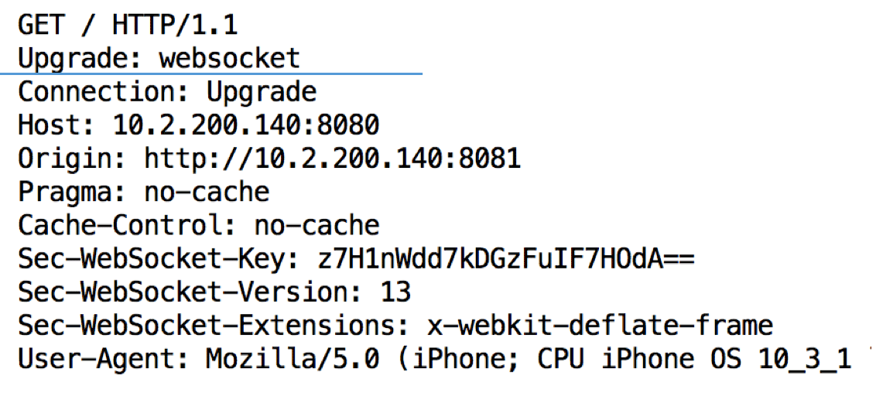Viewport: 876px width, 396px height.
Task: Click the GET / HTTP/1.1 request line
Action: (x=128, y=26)
